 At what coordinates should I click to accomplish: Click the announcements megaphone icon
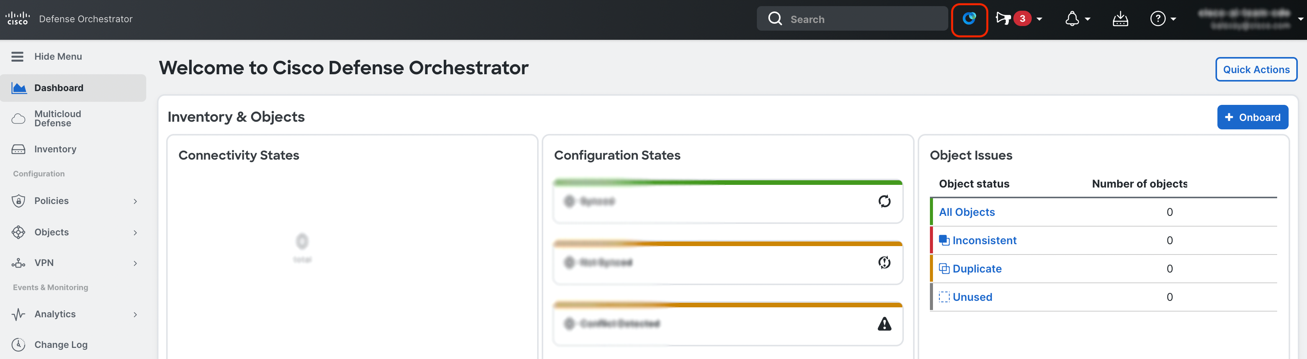point(1003,19)
